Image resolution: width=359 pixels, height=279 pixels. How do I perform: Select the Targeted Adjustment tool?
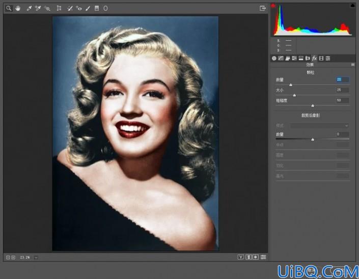tap(47, 9)
